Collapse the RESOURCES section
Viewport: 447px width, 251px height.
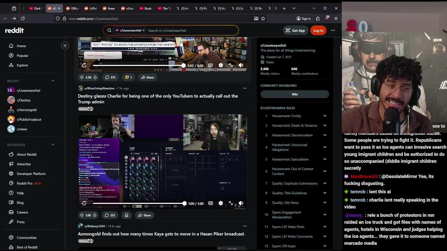coord(53,145)
